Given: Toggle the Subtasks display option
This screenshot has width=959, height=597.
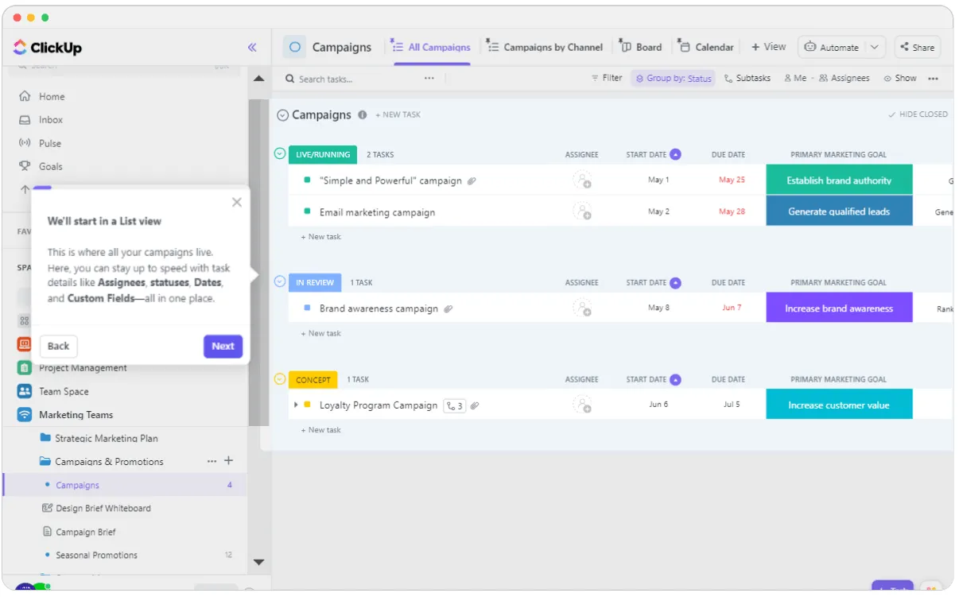Looking at the screenshot, I should click(x=747, y=78).
